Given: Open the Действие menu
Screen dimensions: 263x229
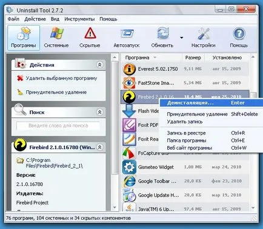Looking at the screenshot, I should pos(35,19).
